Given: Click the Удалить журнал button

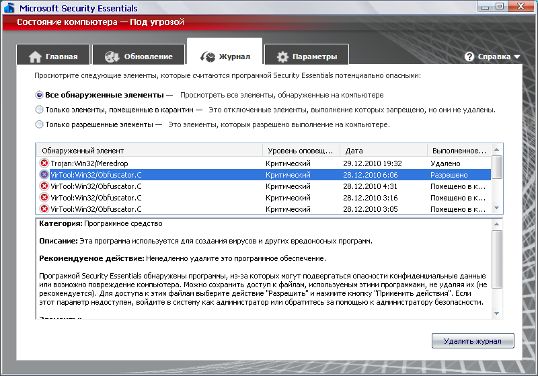Looking at the screenshot, I should (473, 341).
